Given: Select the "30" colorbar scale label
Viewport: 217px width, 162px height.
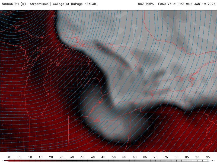Looking at the screenshot, I should pyautogui.click(x=72, y=157).
